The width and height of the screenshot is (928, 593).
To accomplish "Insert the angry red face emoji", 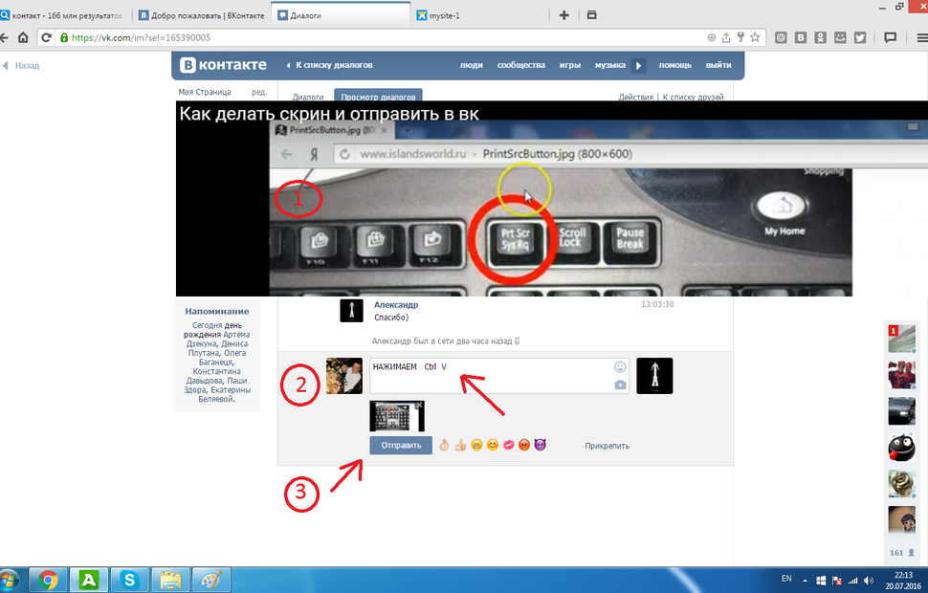I will [524, 445].
